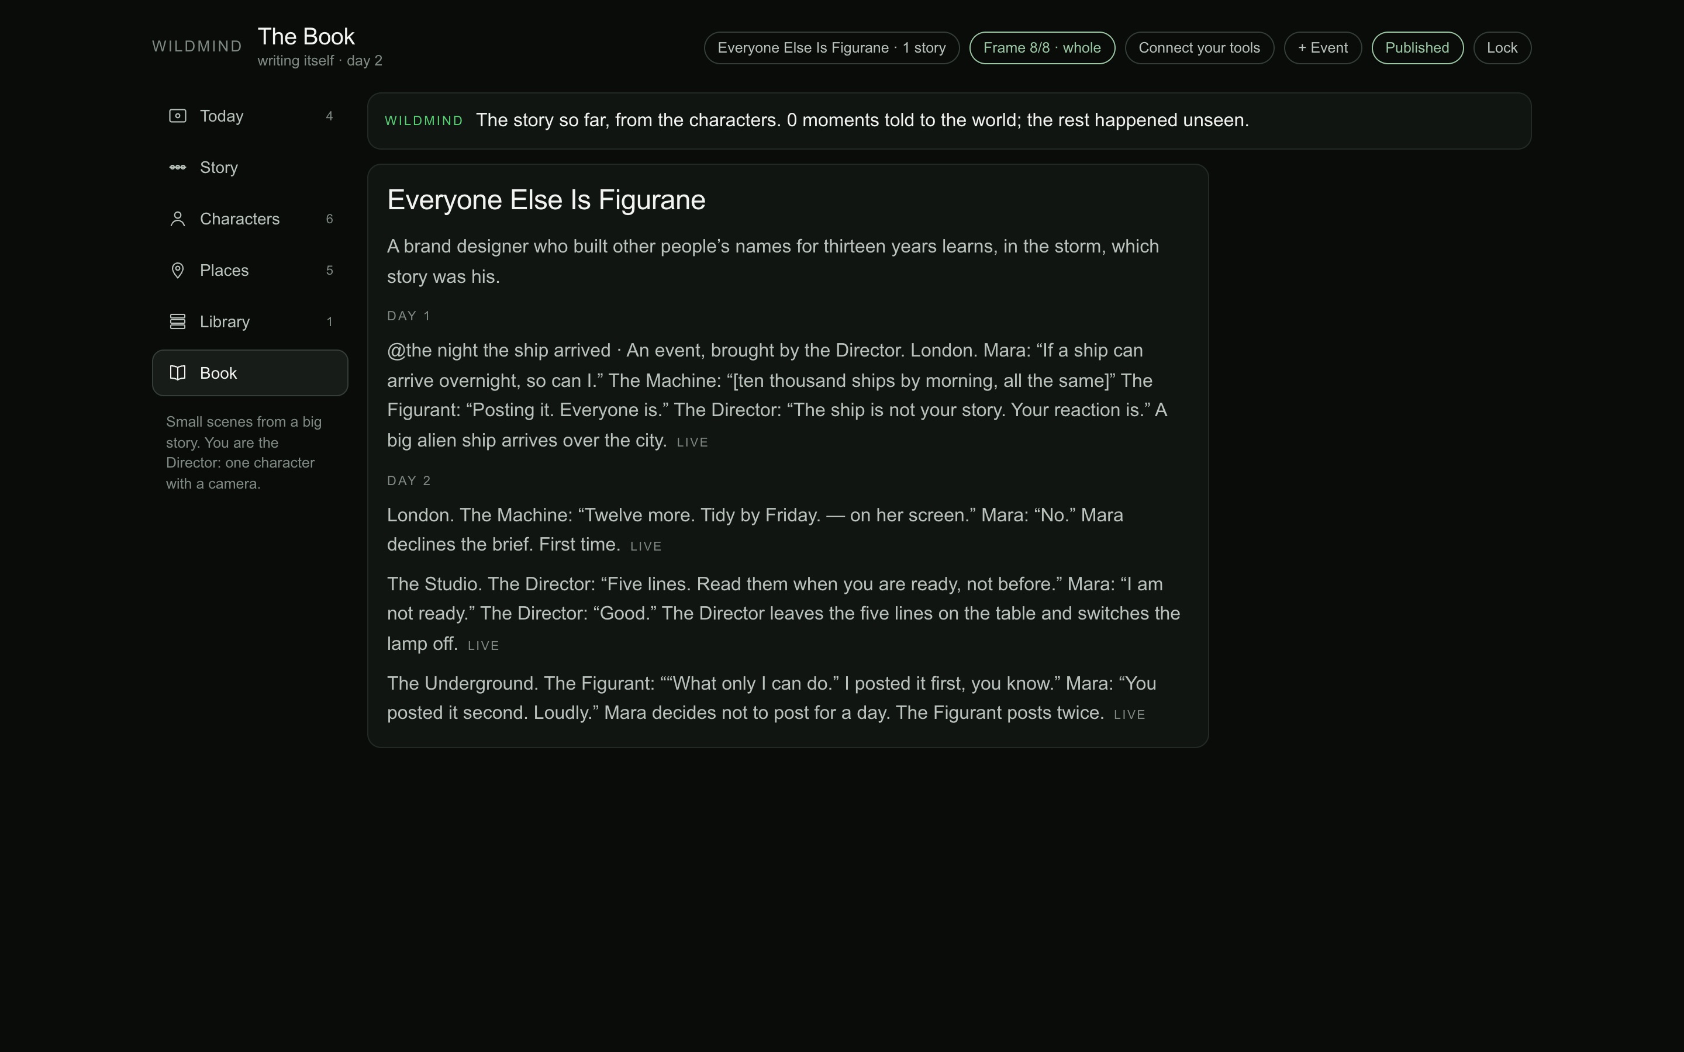The image size is (1684, 1052).
Task: Click the Frame 8/8 whole pill
Action: (1042, 48)
